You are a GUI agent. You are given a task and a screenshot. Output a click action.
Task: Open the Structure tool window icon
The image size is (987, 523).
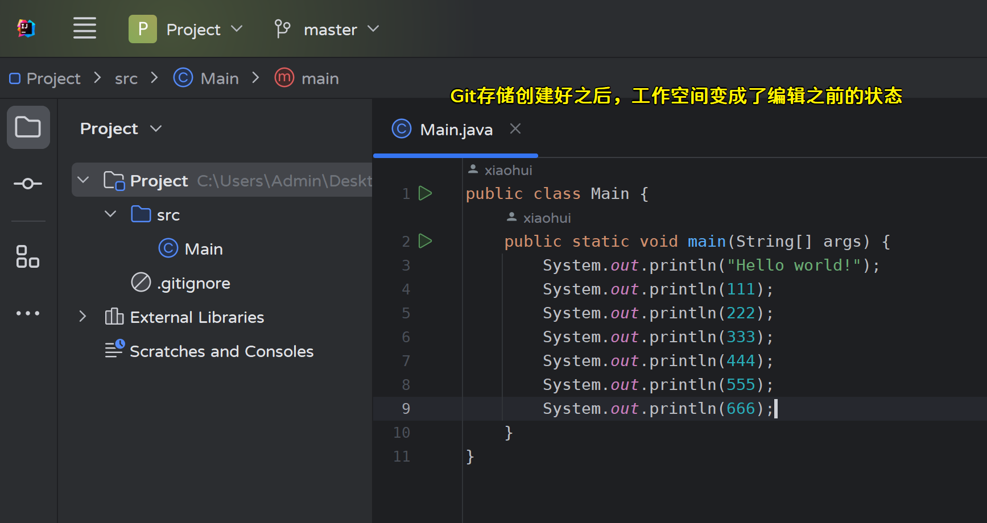[x=28, y=256]
